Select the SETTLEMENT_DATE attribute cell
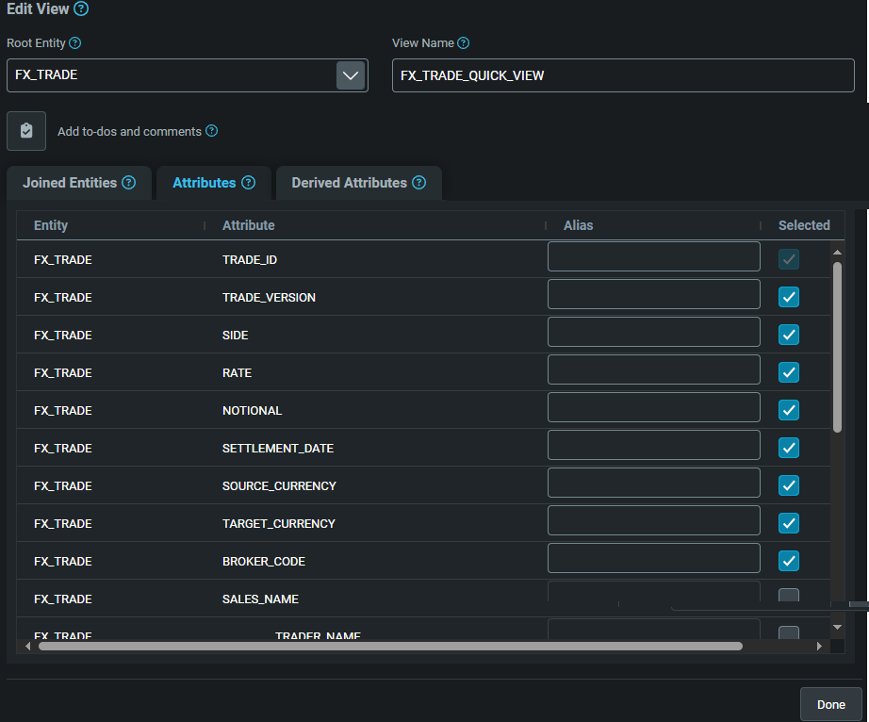Screen dimensions: 869x722 point(278,448)
